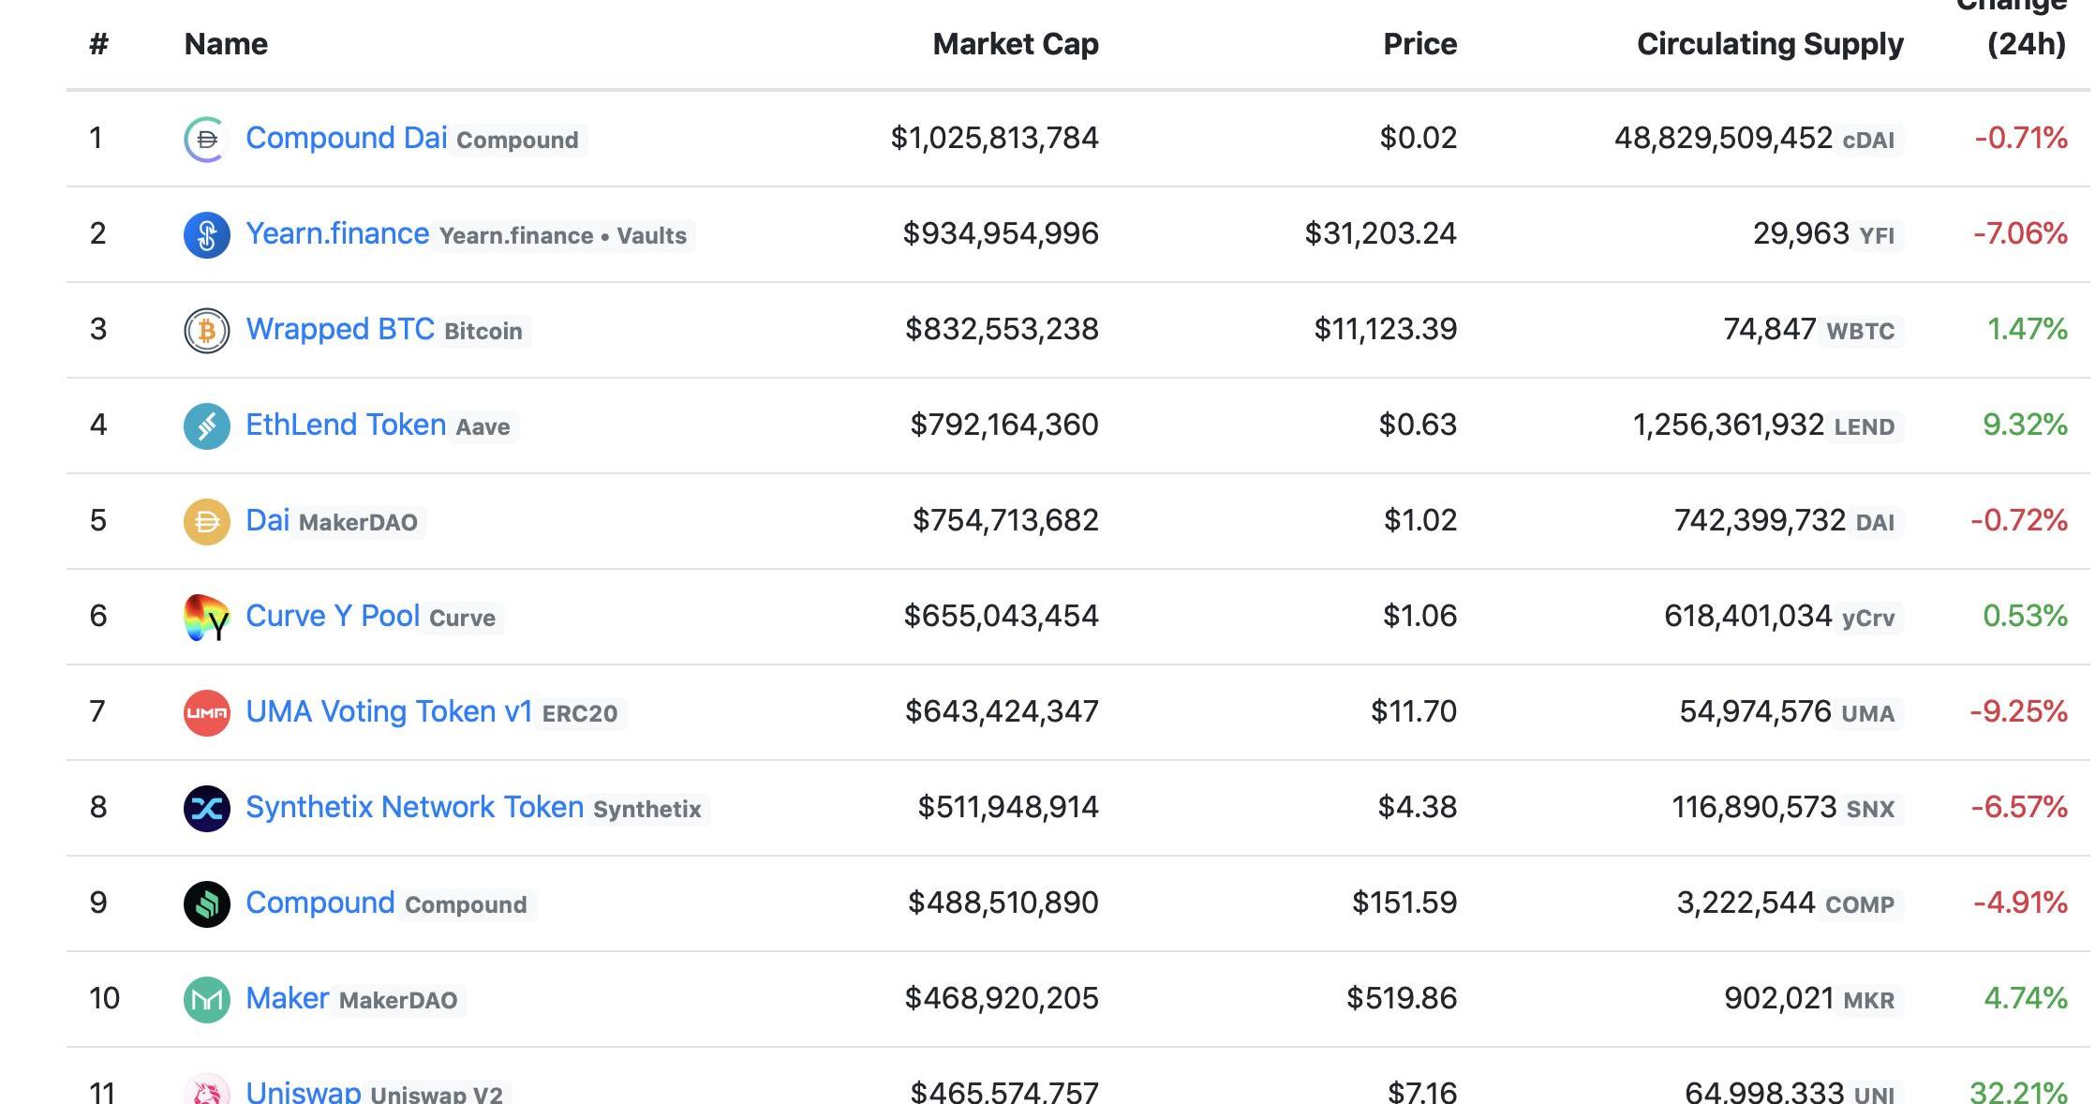The width and height of the screenshot is (2095, 1104).
Task: Click the Yearn.finance blue logo icon
Action: click(x=206, y=235)
